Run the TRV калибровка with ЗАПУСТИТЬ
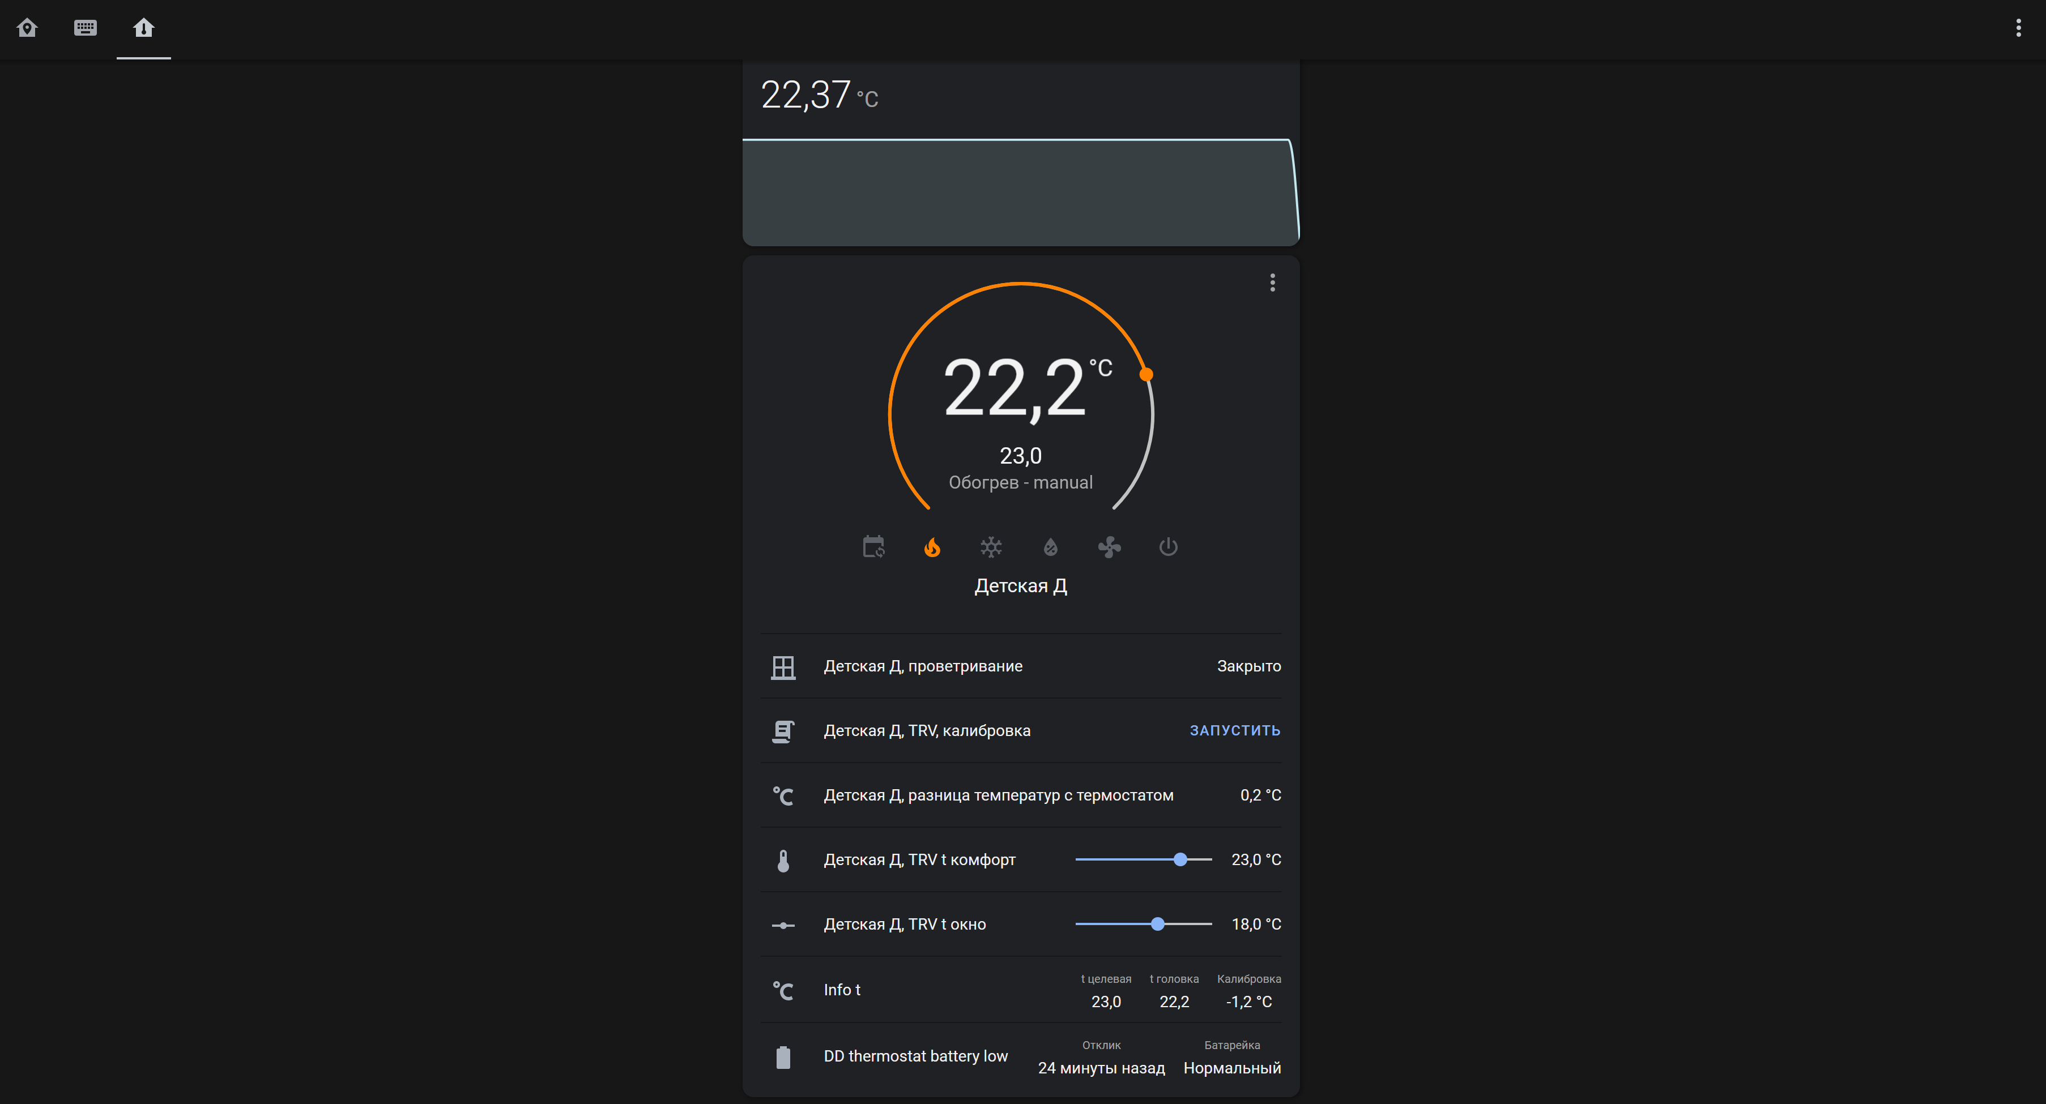The image size is (2046, 1104). [x=1234, y=730]
